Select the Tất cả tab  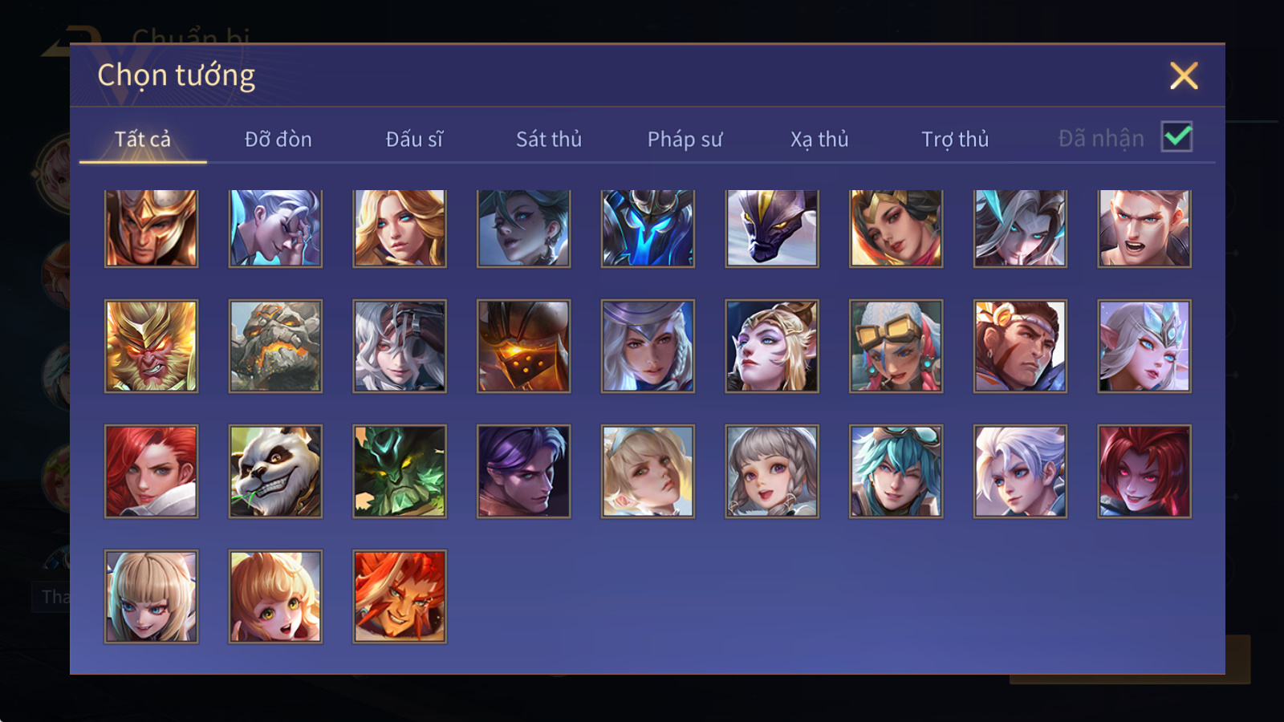143,139
